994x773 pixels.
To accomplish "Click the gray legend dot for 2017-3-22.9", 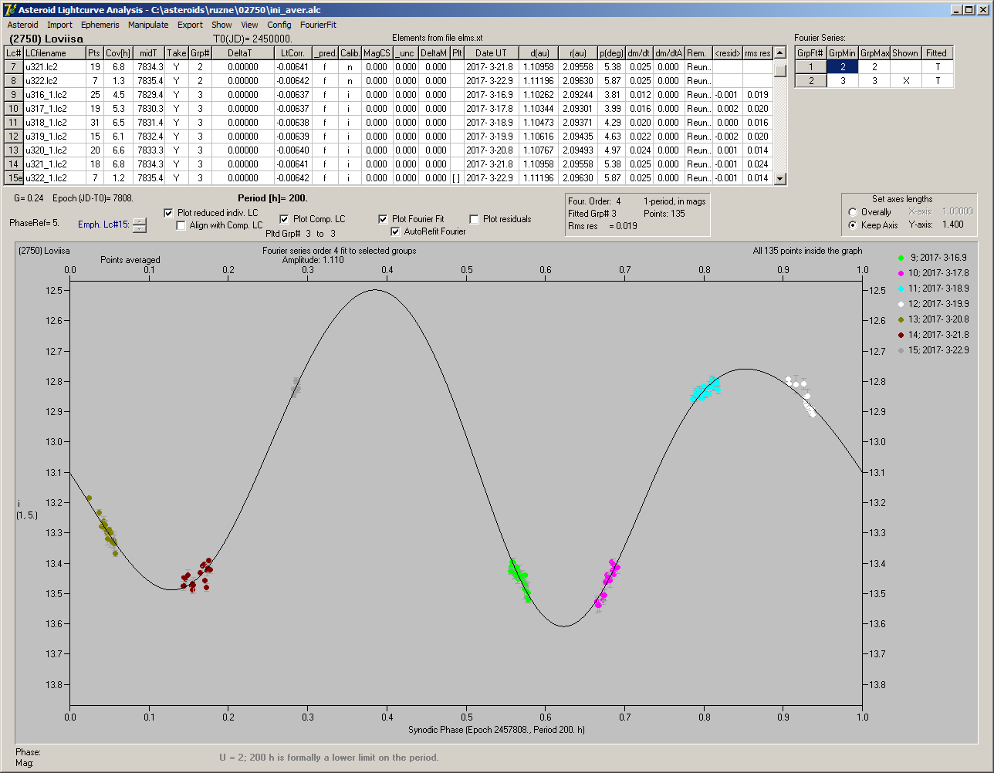I will [901, 350].
